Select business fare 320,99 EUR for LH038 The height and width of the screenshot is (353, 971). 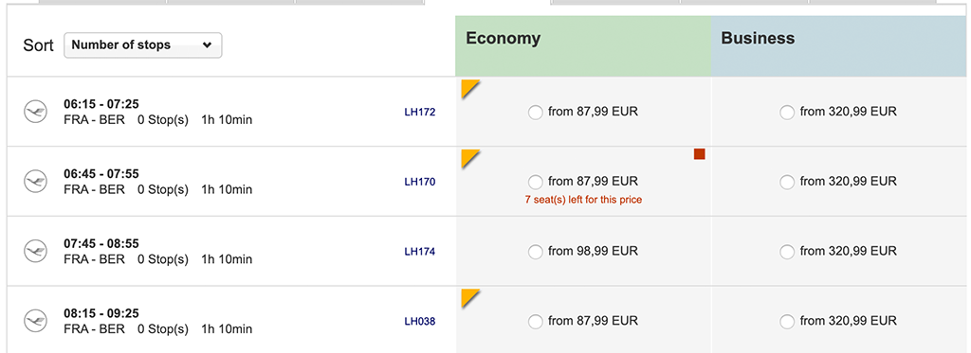coord(787,322)
